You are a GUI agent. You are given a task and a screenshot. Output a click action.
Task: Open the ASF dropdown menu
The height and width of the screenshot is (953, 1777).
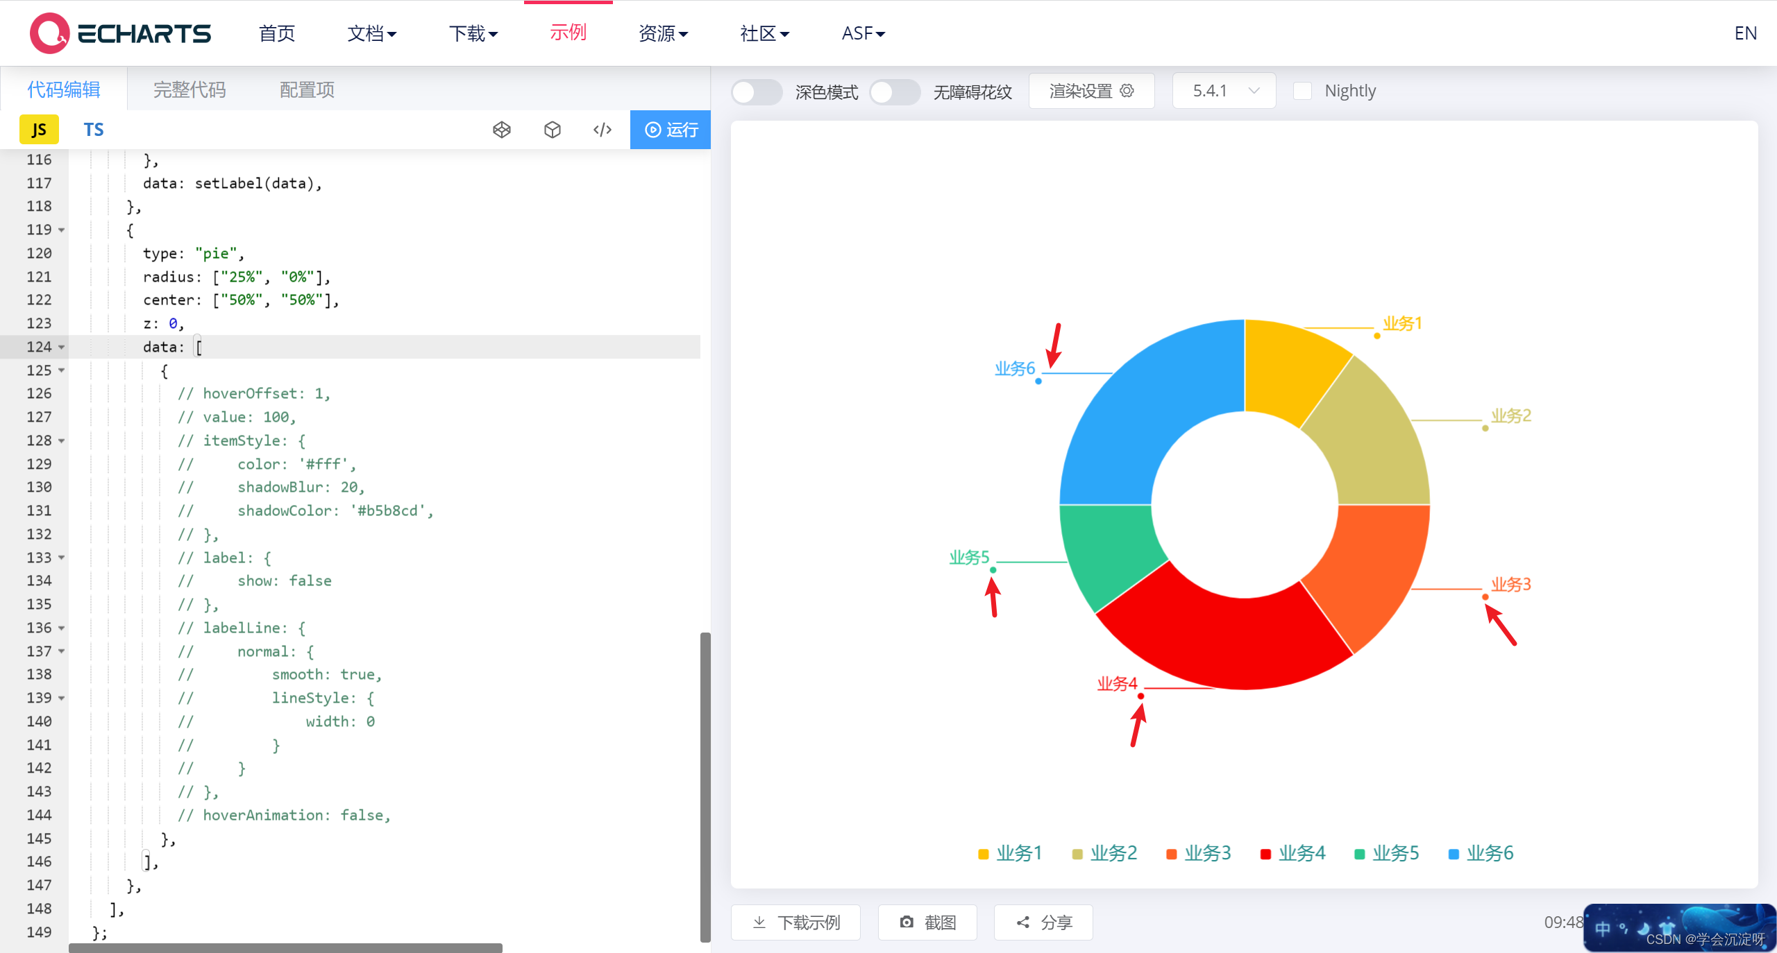(864, 33)
